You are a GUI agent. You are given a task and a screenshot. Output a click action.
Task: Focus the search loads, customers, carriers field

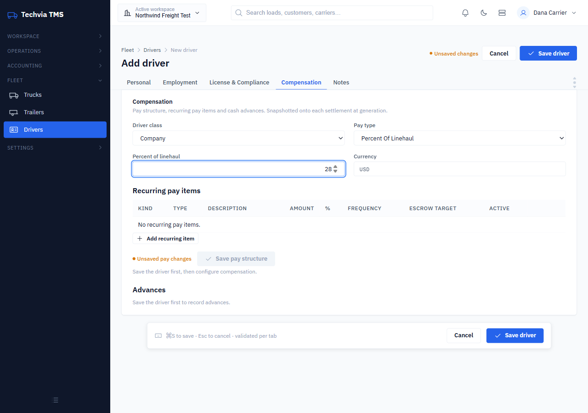coord(332,13)
